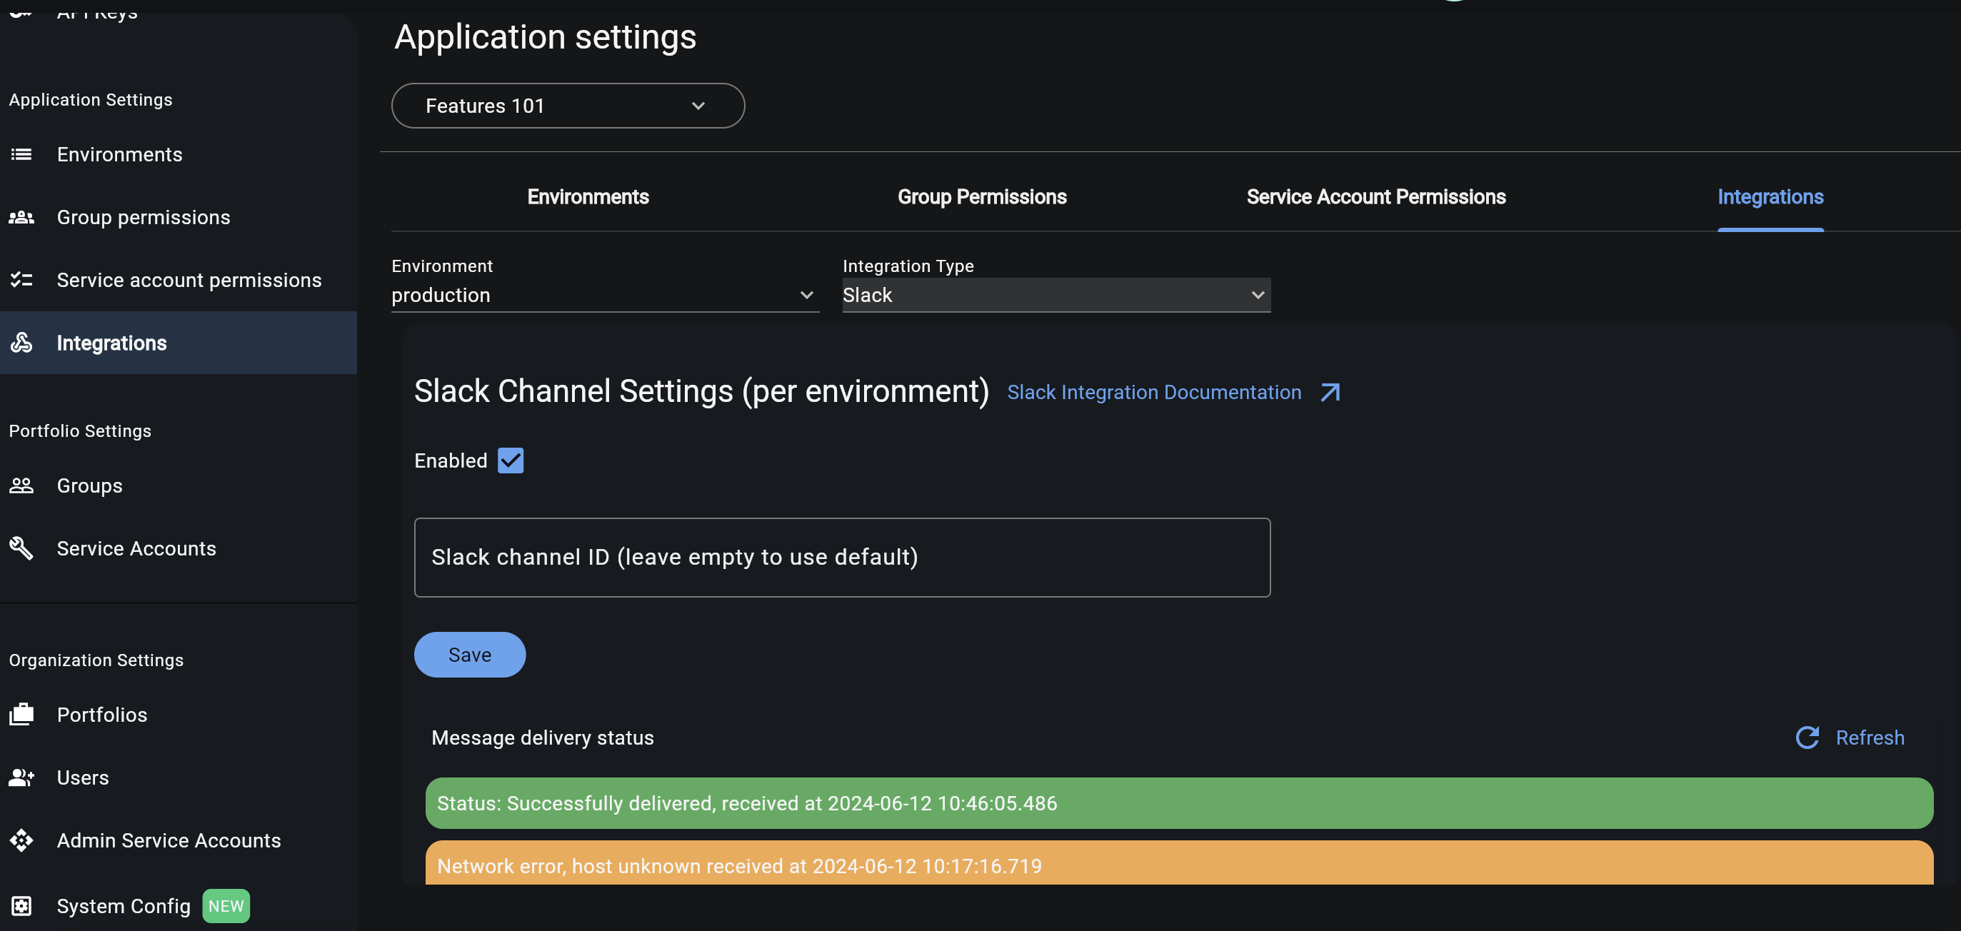
Task: Uncheck the Enabled checkbox for Slack
Action: pyautogui.click(x=511, y=460)
